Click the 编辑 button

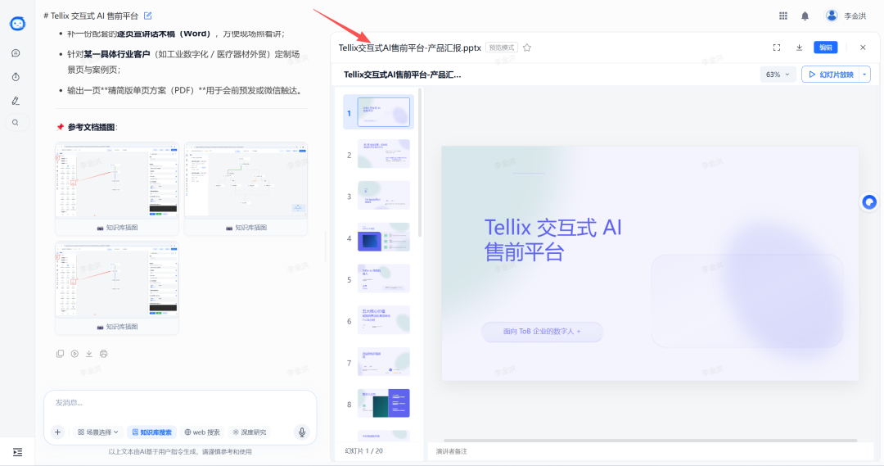point(825,48)
